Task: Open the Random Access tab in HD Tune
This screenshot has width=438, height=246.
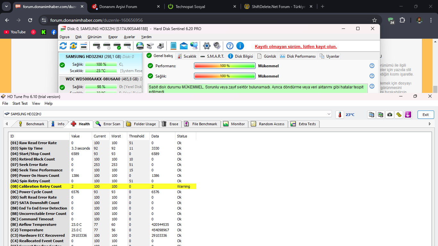Action: pyautogui.click(x=268, y=124)
